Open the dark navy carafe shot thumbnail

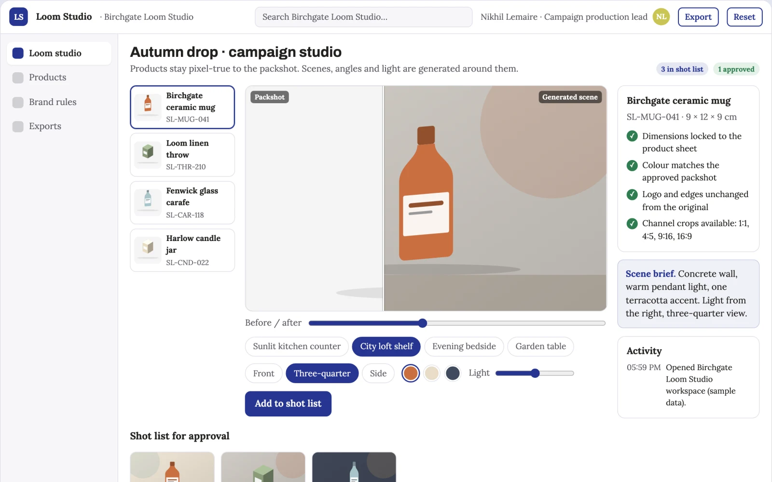pyautogui.click(x=354, y=467)
